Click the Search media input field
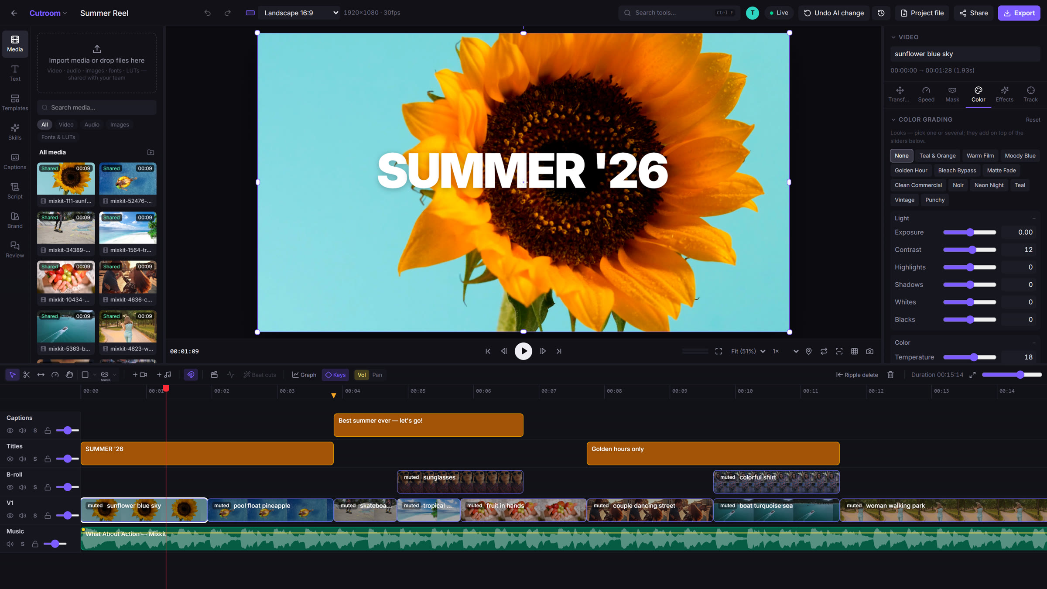 [97, 107]
